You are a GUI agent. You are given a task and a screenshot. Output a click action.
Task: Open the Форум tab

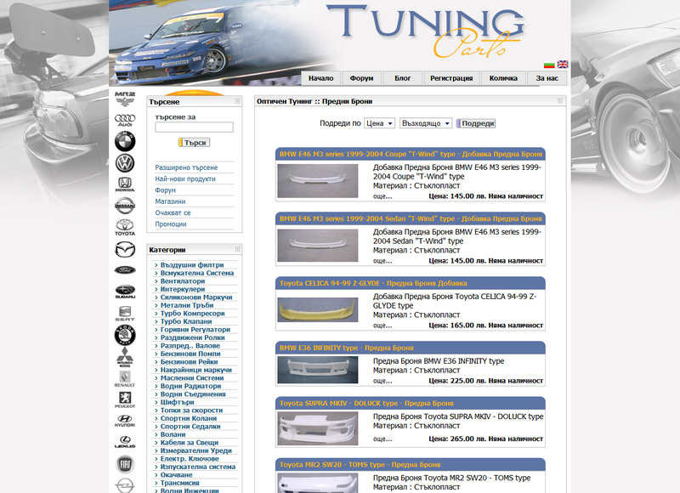[361, 78]
